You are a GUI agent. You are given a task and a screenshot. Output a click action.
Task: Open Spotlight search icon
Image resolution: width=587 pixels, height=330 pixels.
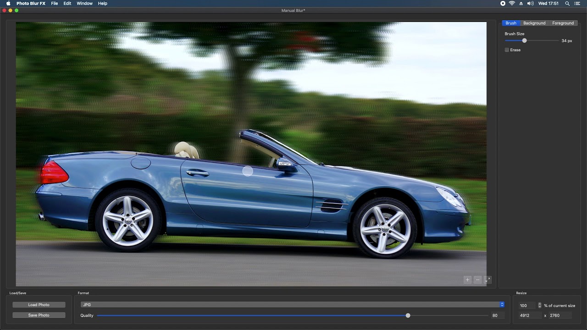click(x=567, y=3)
